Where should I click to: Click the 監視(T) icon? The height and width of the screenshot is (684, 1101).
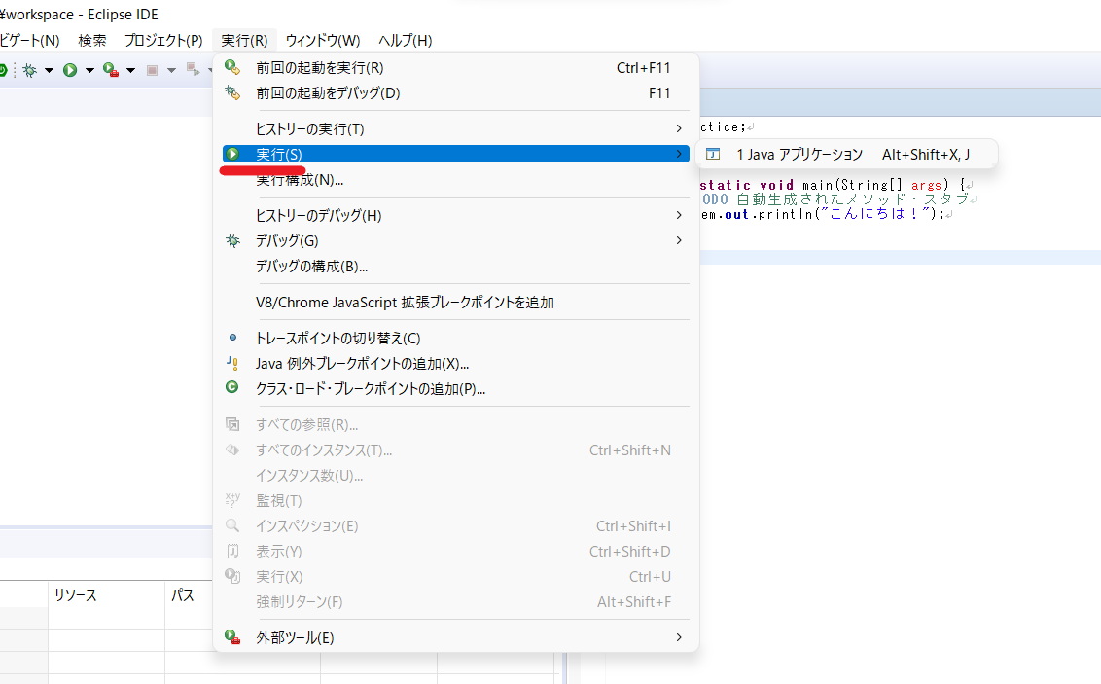(x=232, y=500)
